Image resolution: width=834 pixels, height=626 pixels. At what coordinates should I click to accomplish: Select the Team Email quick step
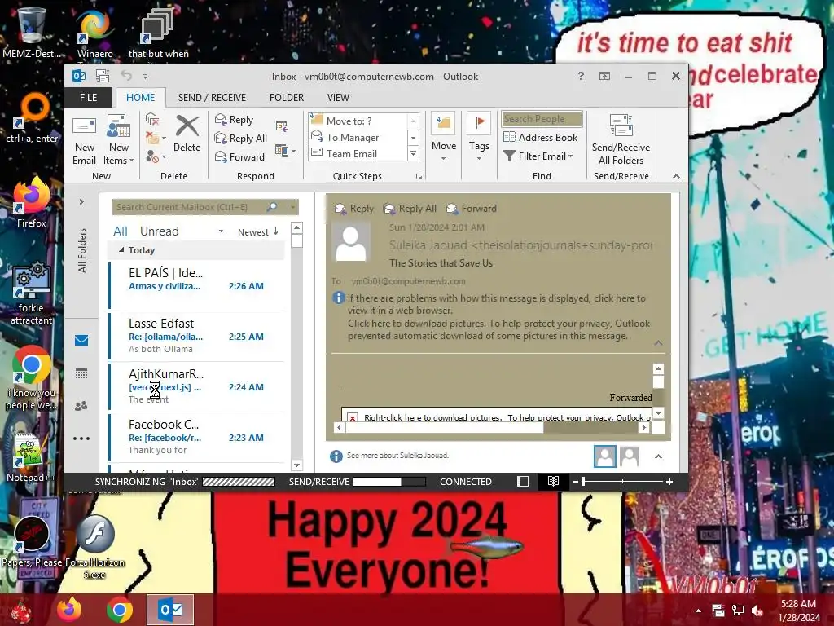[358, 154]
